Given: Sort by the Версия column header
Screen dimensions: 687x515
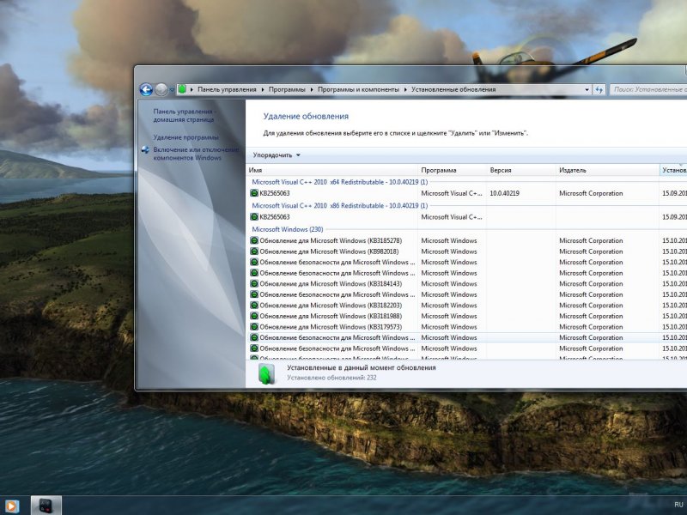Looking at the screenshot, I should (x=521, y=170).
